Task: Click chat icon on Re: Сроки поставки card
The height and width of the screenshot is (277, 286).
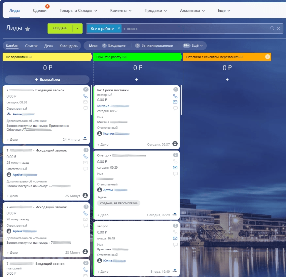Action: pos(175,108)
